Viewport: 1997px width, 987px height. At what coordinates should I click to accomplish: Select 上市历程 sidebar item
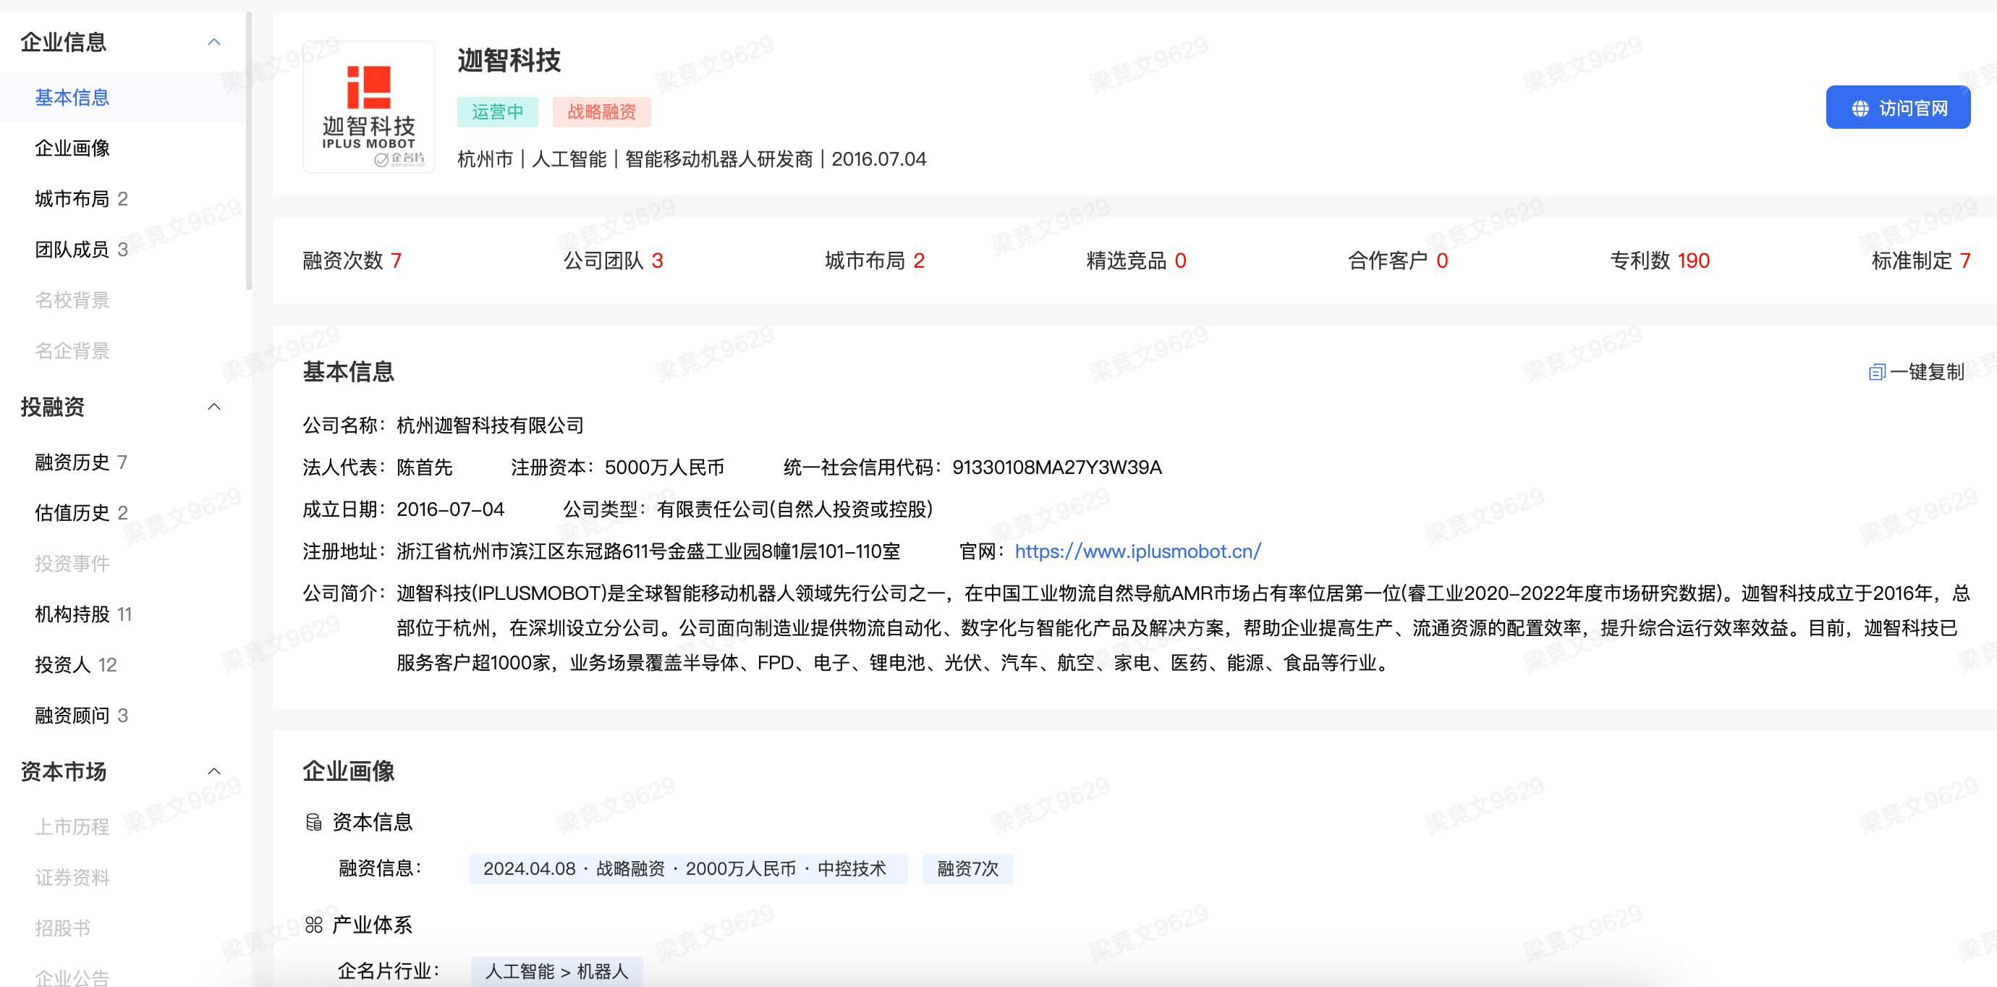coord(72,826)
